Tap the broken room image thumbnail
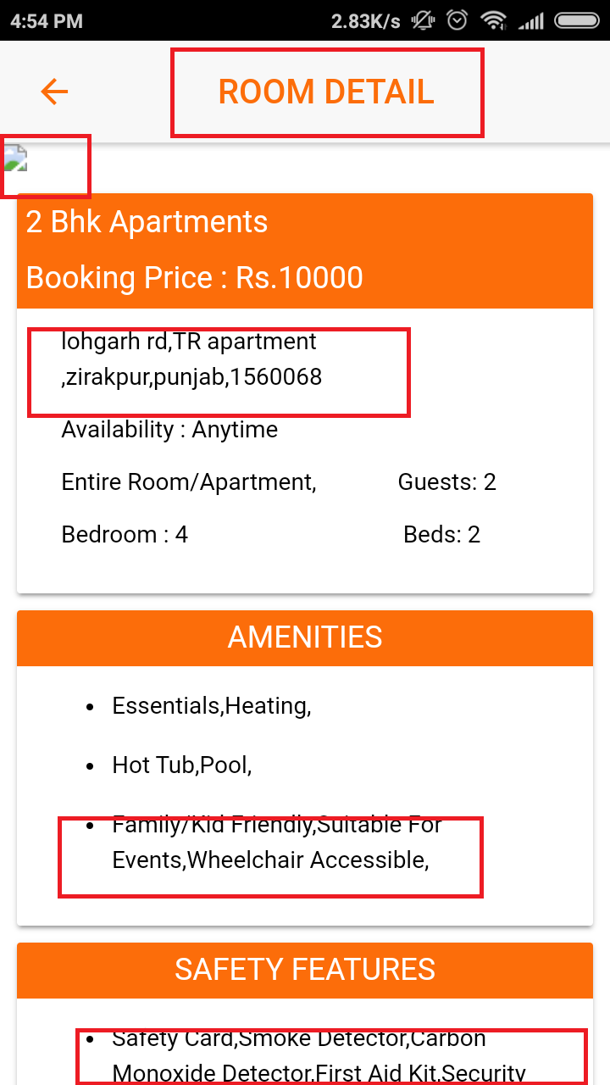Viewport: 610px width, 1085px height. (15, 159)
